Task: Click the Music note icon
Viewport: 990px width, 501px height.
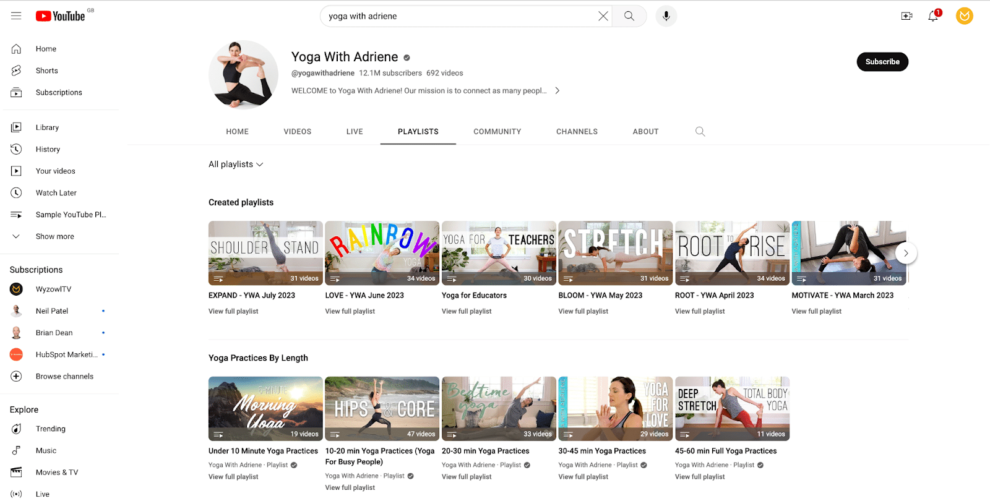Action: click(16, 450)
